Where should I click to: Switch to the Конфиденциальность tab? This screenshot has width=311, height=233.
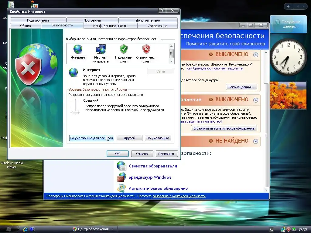[x=110, y=26]
